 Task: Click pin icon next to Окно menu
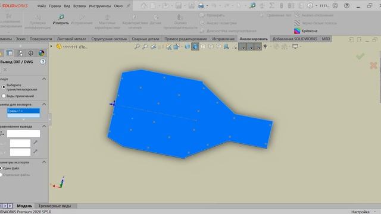(128, 6)
